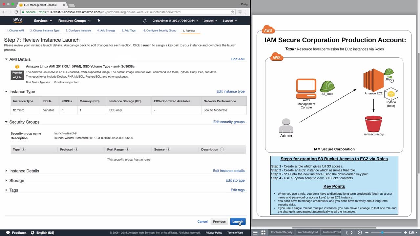
Task: Expand the Instance Details section
Action: (6, 171)
